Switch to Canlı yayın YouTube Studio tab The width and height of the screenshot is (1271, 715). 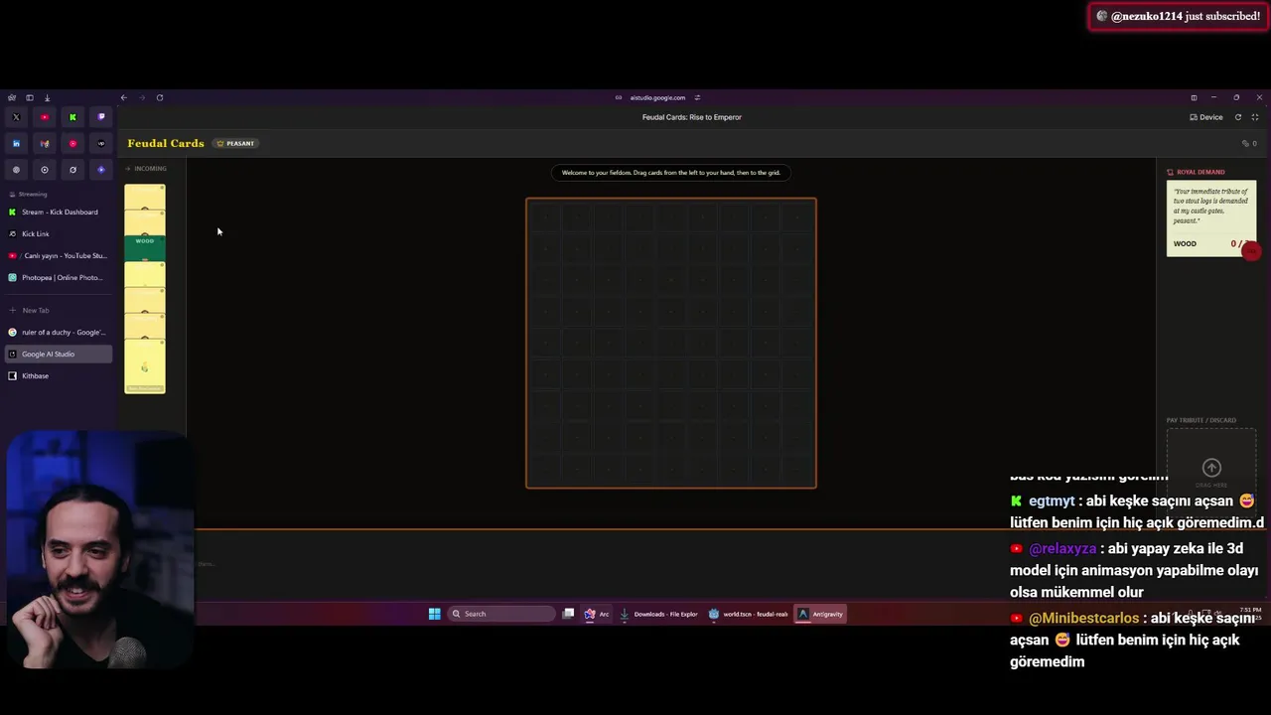(x=60, y=255)
